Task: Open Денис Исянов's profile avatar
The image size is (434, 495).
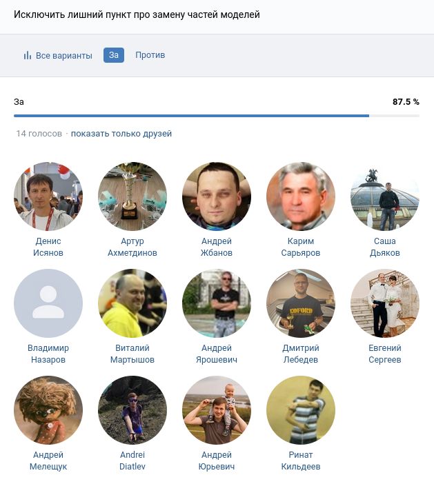Action: pyautogui.click(x=48, y=196)
